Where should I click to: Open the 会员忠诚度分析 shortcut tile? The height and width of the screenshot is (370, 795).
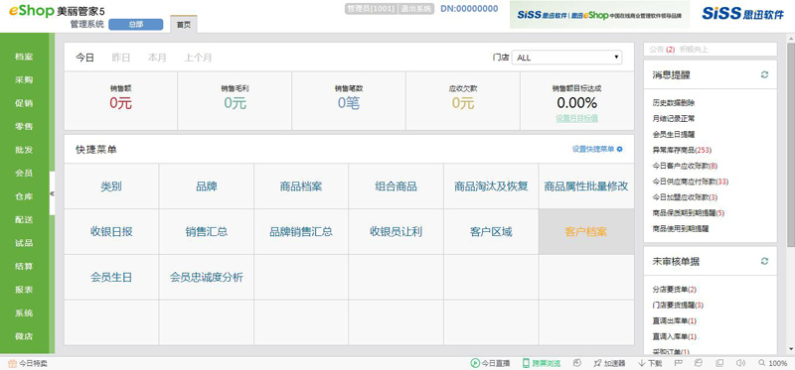pos(207,278)
